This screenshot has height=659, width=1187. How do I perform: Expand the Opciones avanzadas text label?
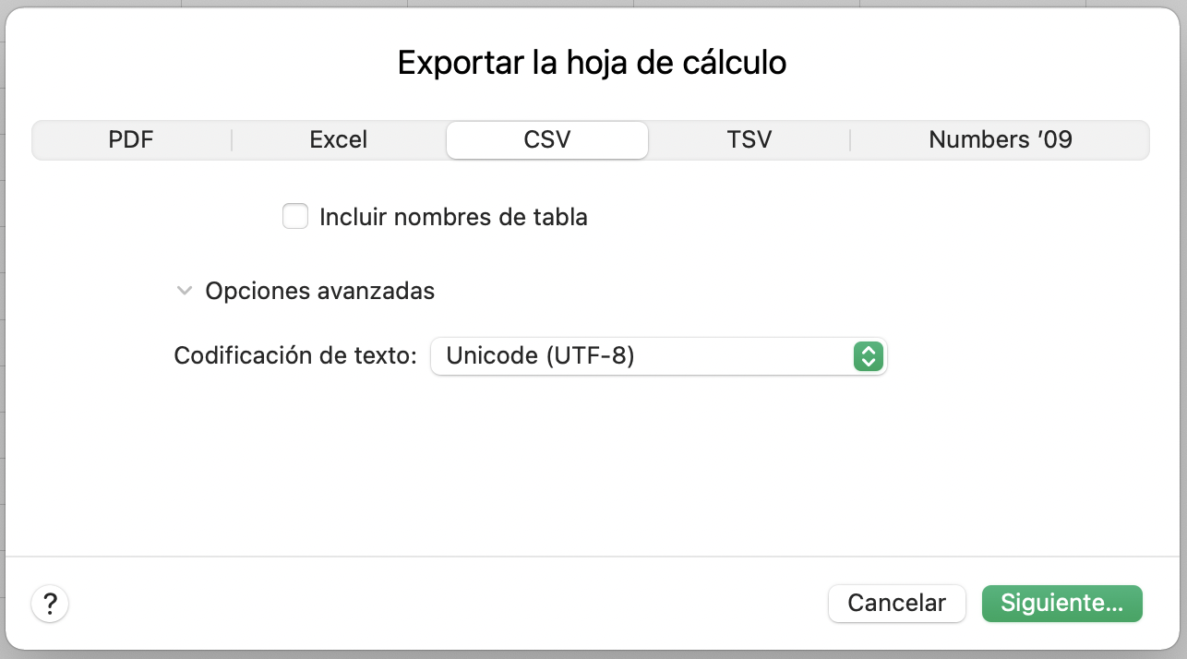[x=319, y=291]
